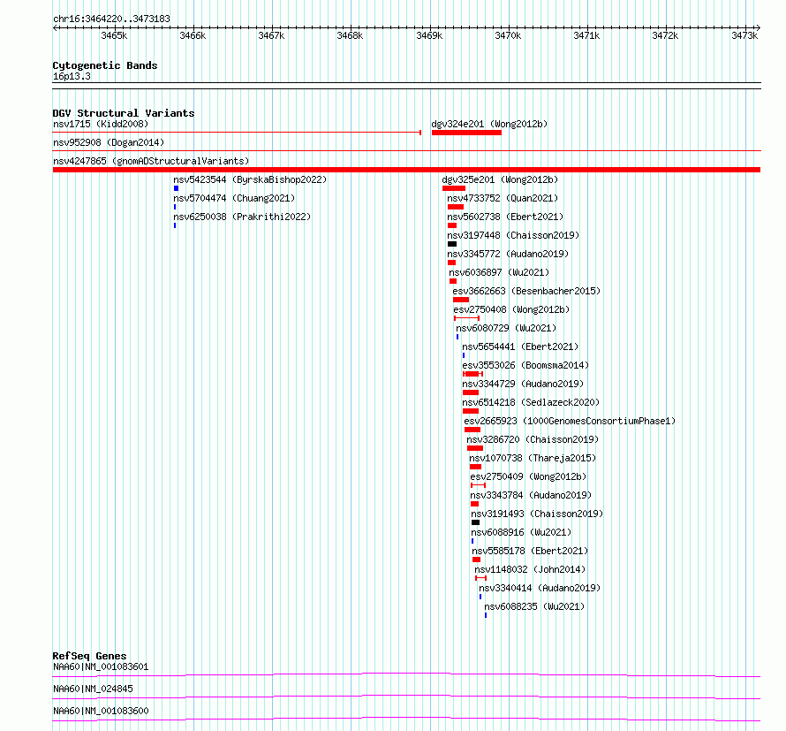Select the 16p13.3 band label

(x=72, y=76)
